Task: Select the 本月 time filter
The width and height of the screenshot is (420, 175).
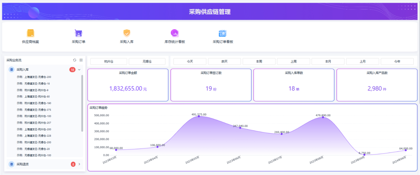Action: click(328, 62)
